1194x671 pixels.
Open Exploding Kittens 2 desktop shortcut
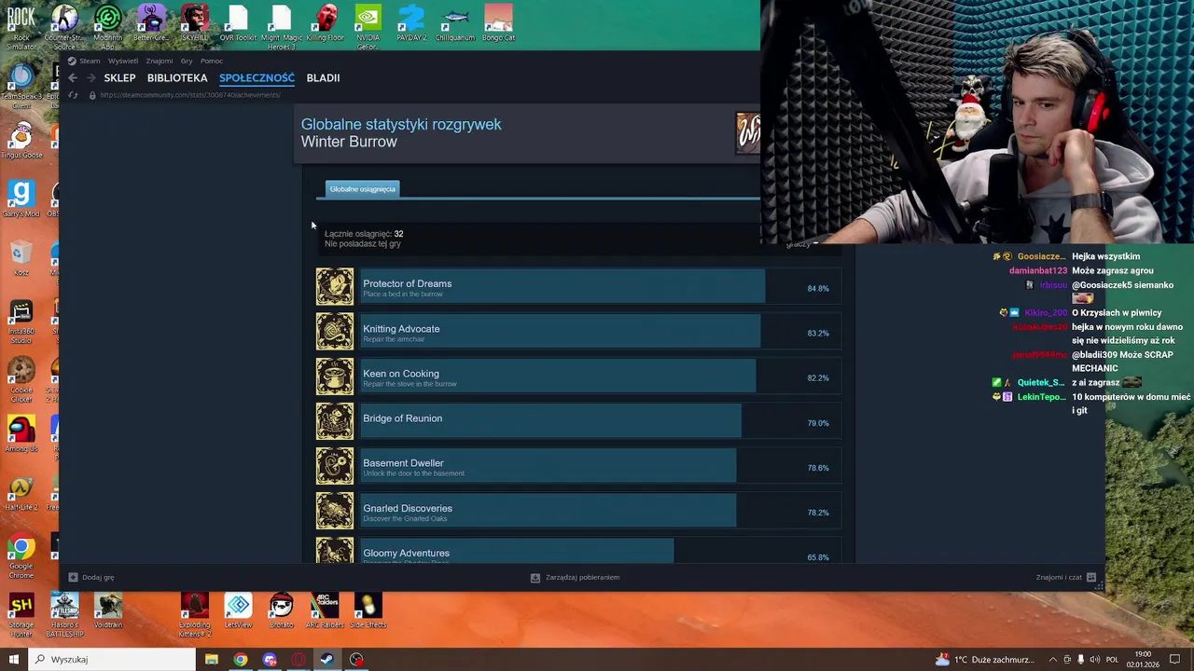194,616
